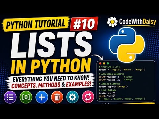Open the teal gear settings icon
The width and height of the screenshot is (159, 119).
click(72, 97)
